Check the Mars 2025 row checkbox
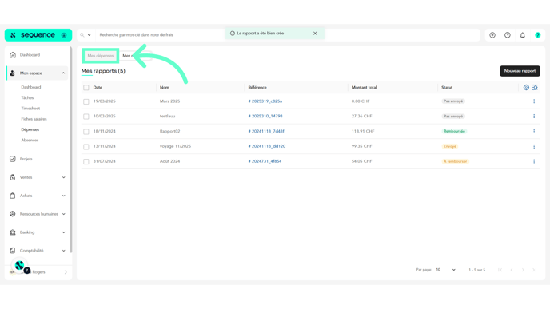This screenshot has width=550, height=309. [x=86, y=101]
